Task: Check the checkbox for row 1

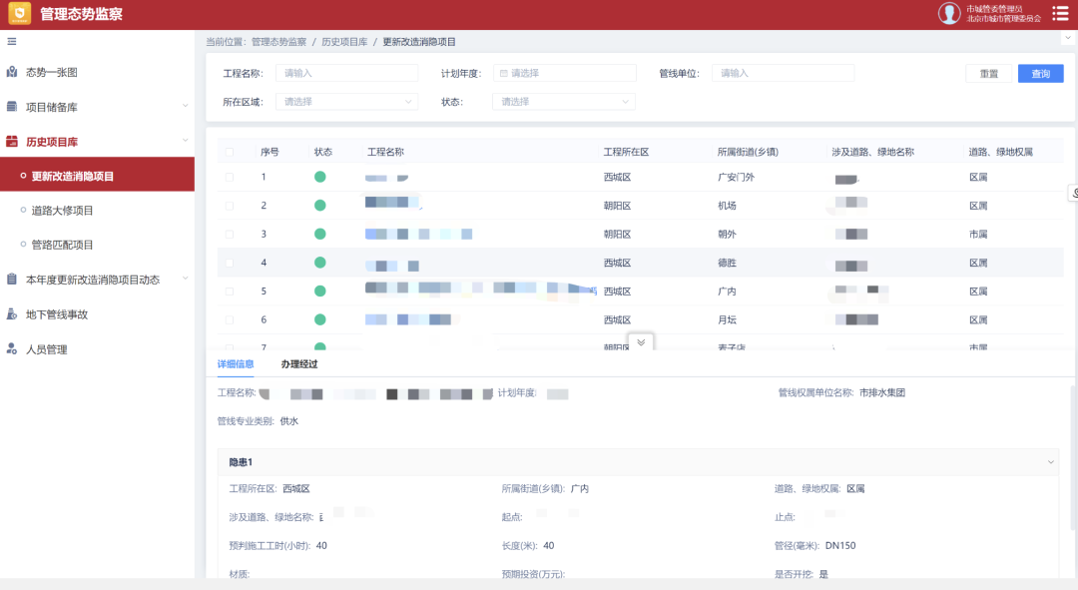Action: point(230,177)
